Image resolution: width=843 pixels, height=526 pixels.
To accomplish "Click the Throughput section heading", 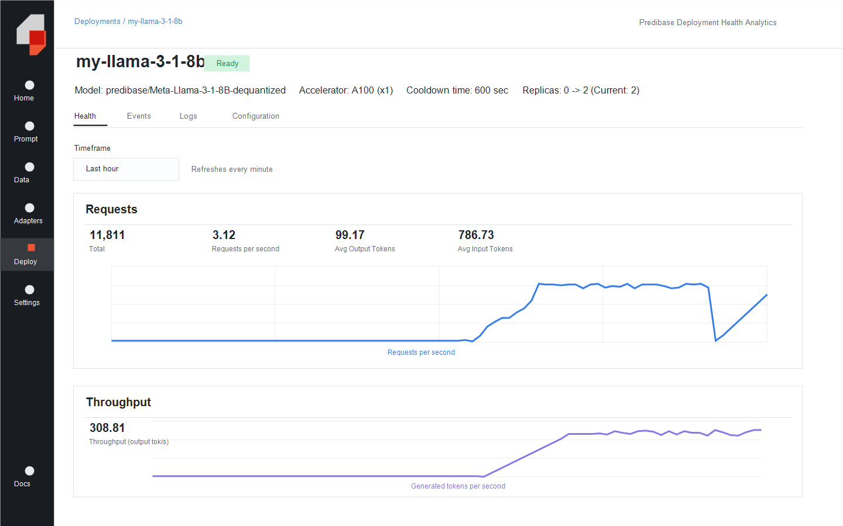I will point(118,402).
